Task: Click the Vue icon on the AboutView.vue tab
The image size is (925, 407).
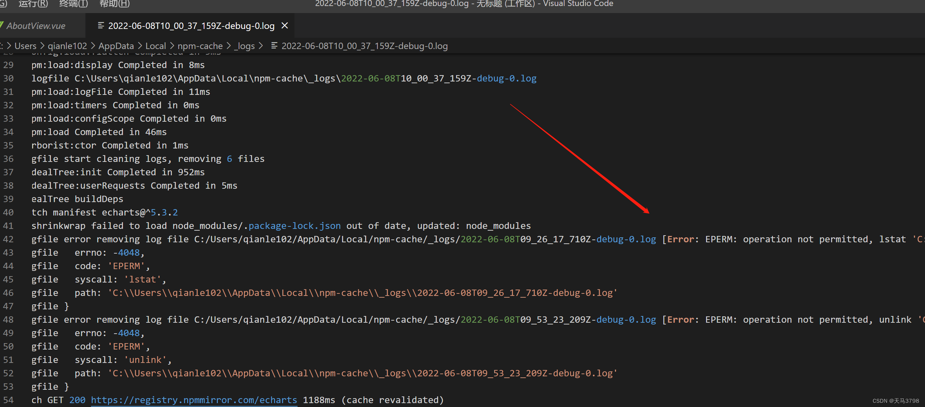Action: point(2,26)
